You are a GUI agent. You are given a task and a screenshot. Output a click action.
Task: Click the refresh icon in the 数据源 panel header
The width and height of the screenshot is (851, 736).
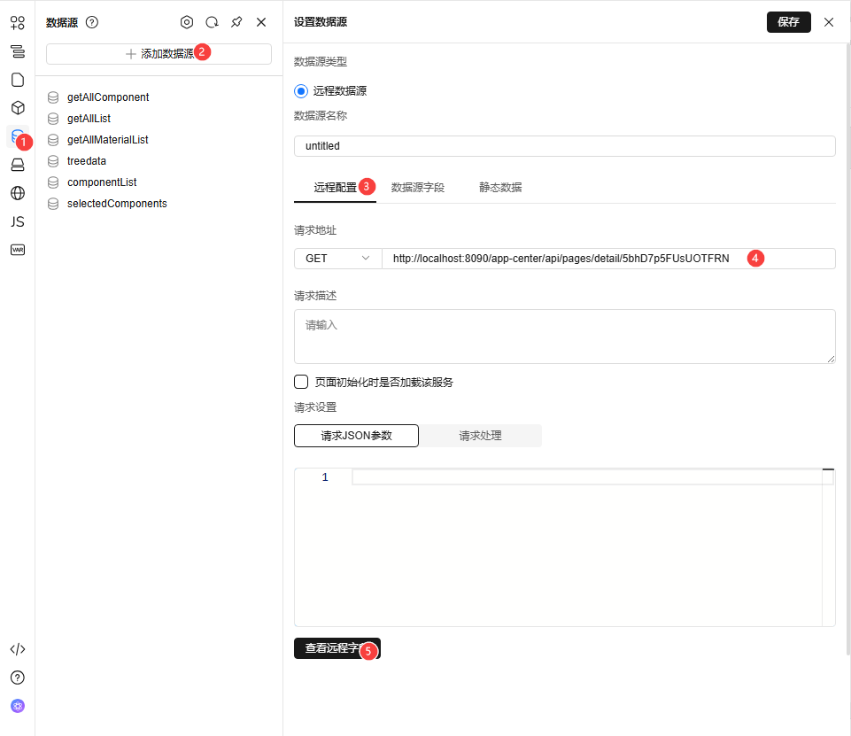point(212,22)
